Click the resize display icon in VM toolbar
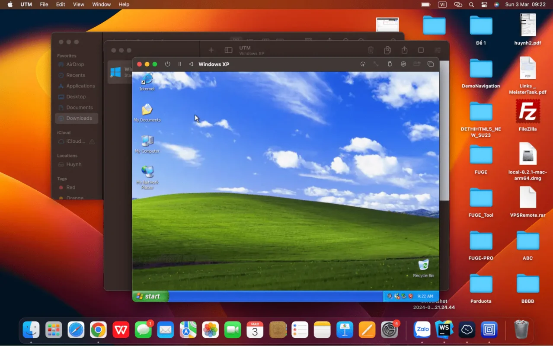 pos(376,64)
